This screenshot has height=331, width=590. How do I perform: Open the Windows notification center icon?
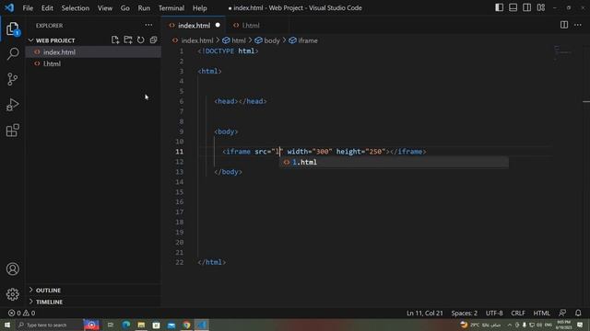580,325
